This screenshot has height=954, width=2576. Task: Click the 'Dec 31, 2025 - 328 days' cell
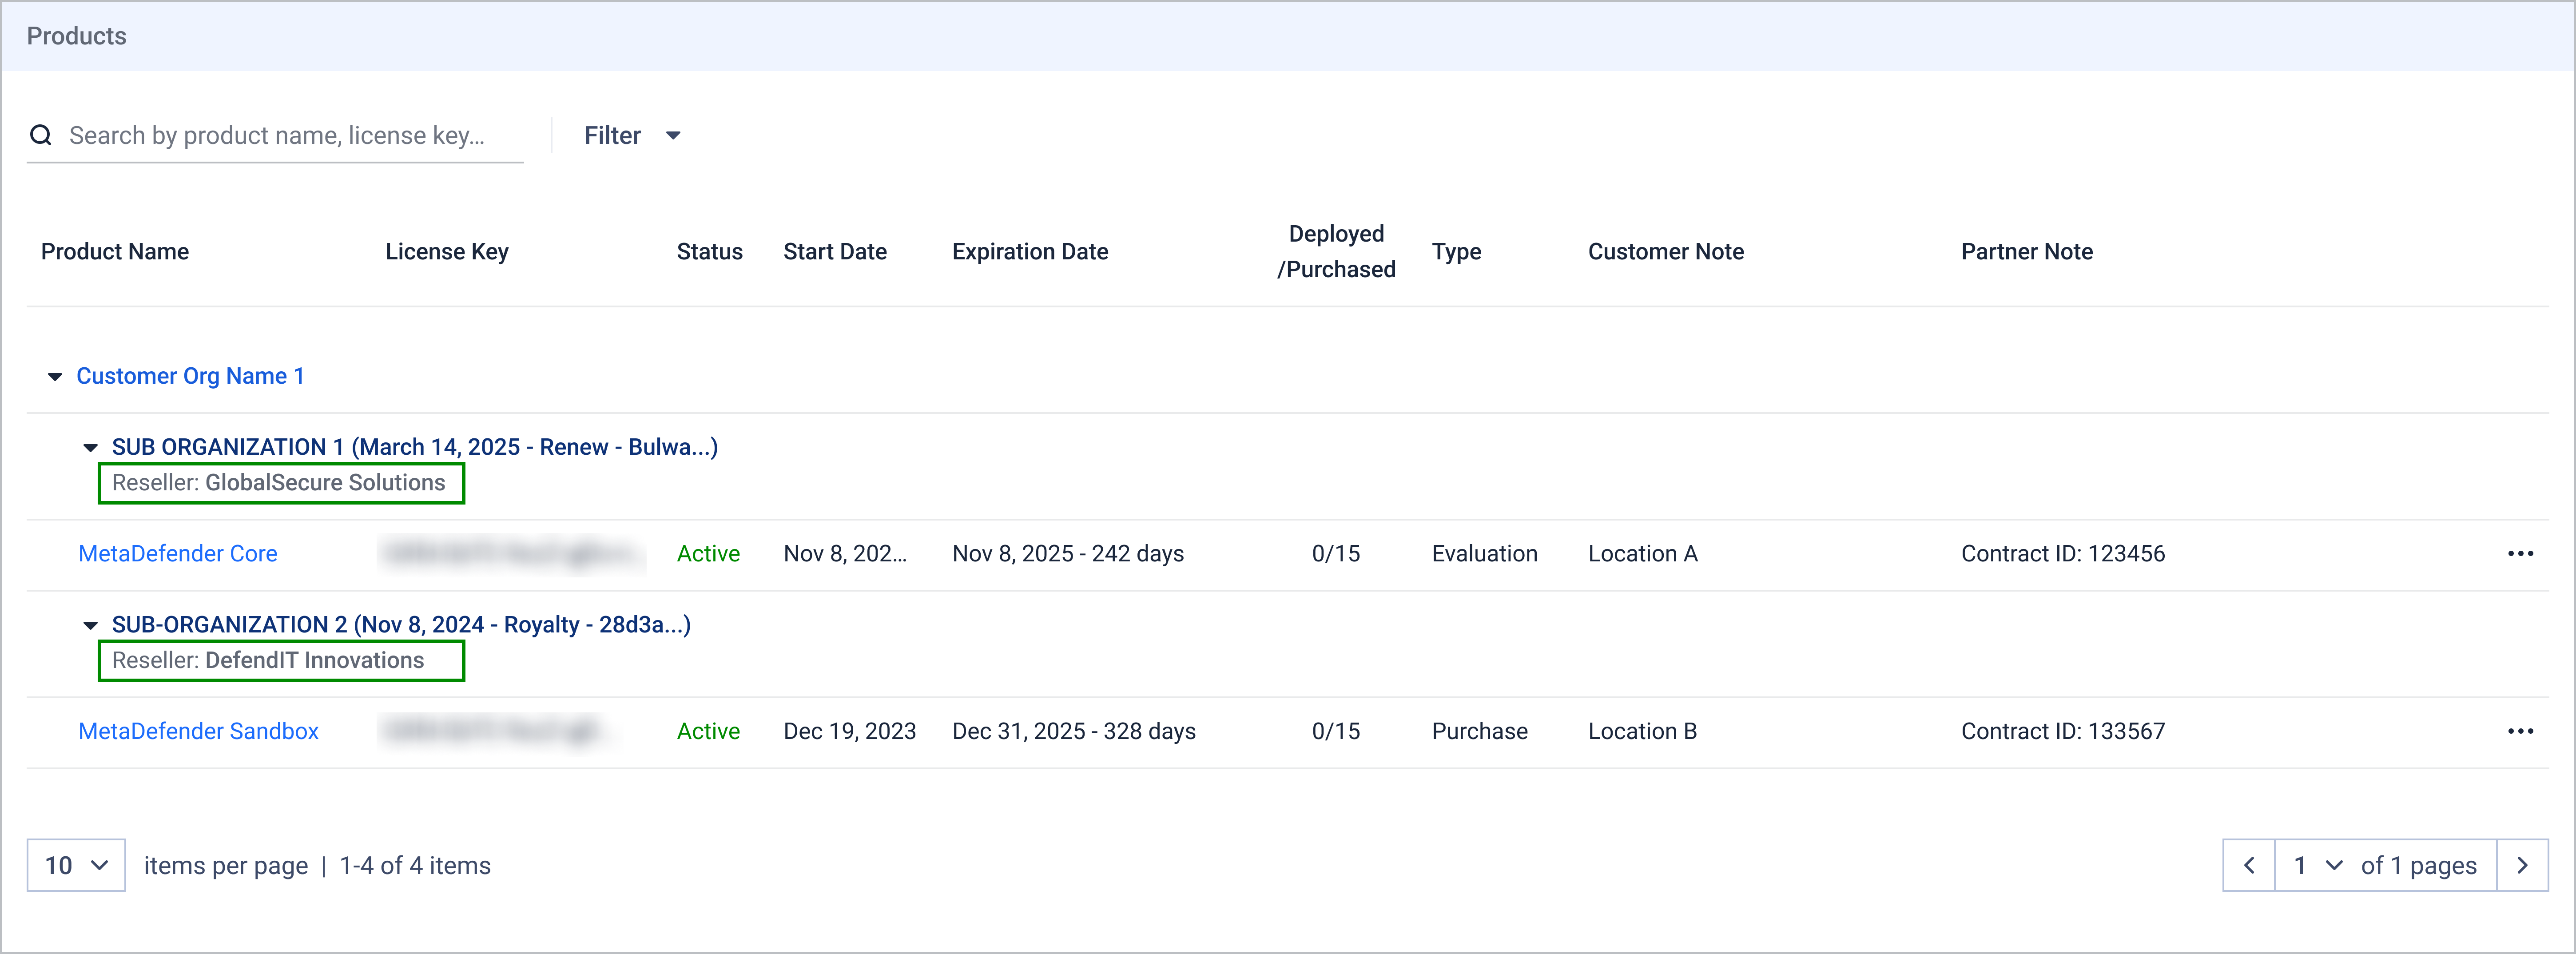(1074, 732)
